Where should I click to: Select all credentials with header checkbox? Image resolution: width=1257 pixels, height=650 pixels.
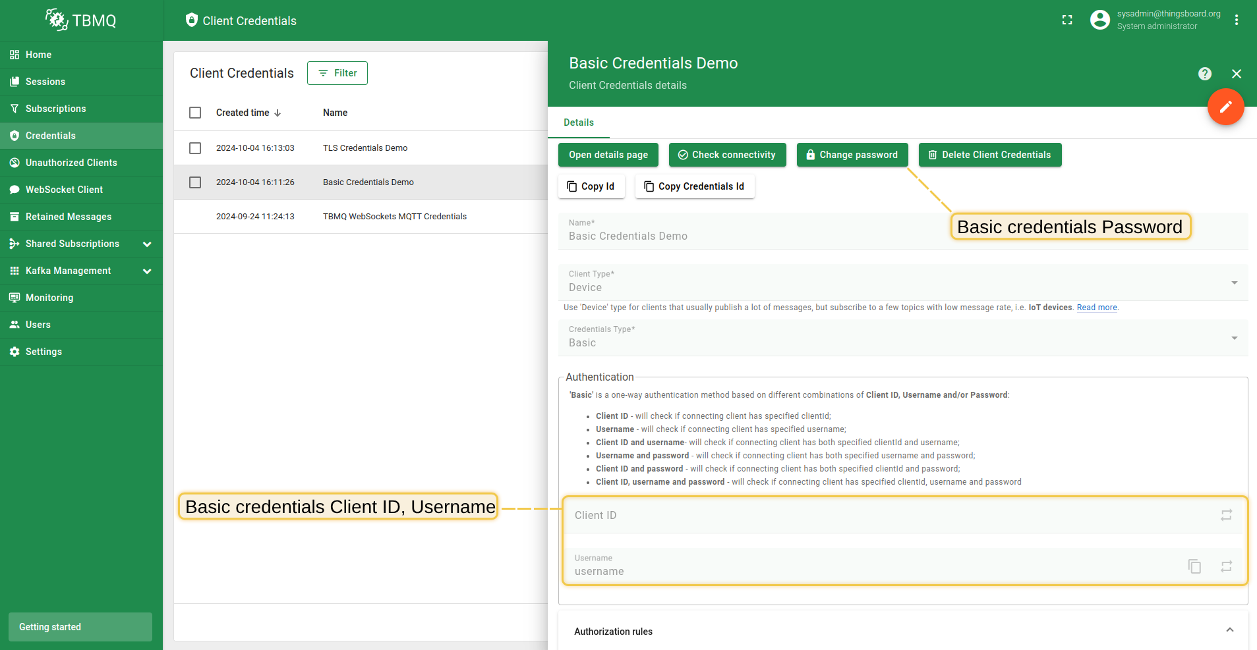point(195,113)
